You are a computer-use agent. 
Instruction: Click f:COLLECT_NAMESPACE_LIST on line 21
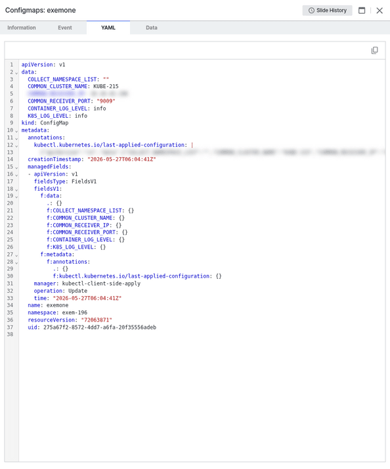(84, 210)
